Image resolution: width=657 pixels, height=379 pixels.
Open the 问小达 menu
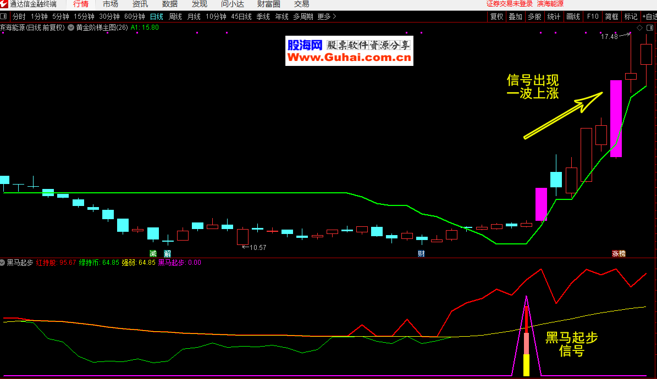[x=232, y=4]
